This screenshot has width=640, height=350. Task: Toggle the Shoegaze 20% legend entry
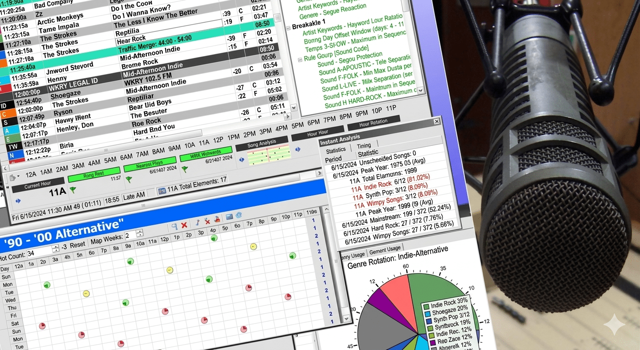450,310
